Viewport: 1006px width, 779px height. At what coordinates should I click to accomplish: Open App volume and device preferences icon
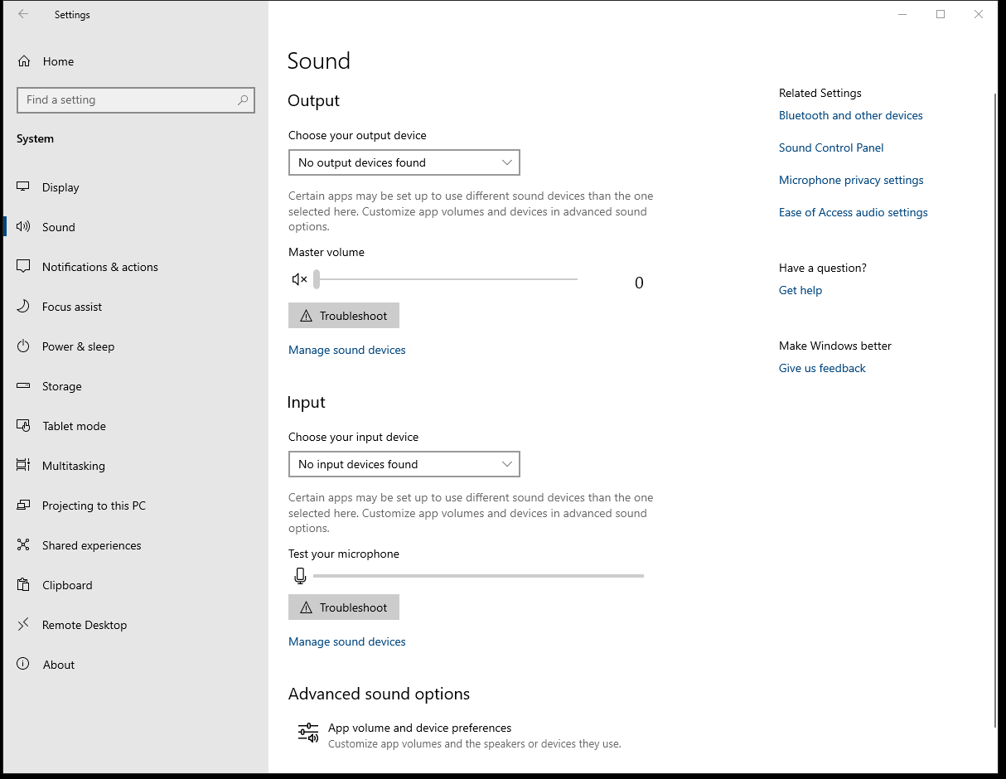click(308, 733)
